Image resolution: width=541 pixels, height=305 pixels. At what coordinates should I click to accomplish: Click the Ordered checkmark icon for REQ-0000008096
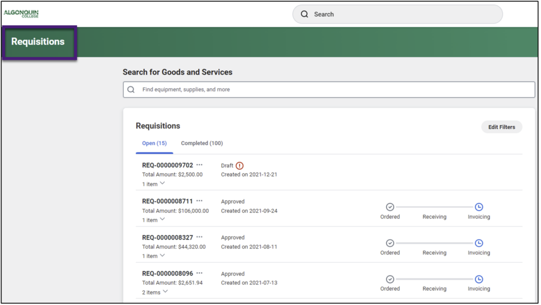coord(390,279)
